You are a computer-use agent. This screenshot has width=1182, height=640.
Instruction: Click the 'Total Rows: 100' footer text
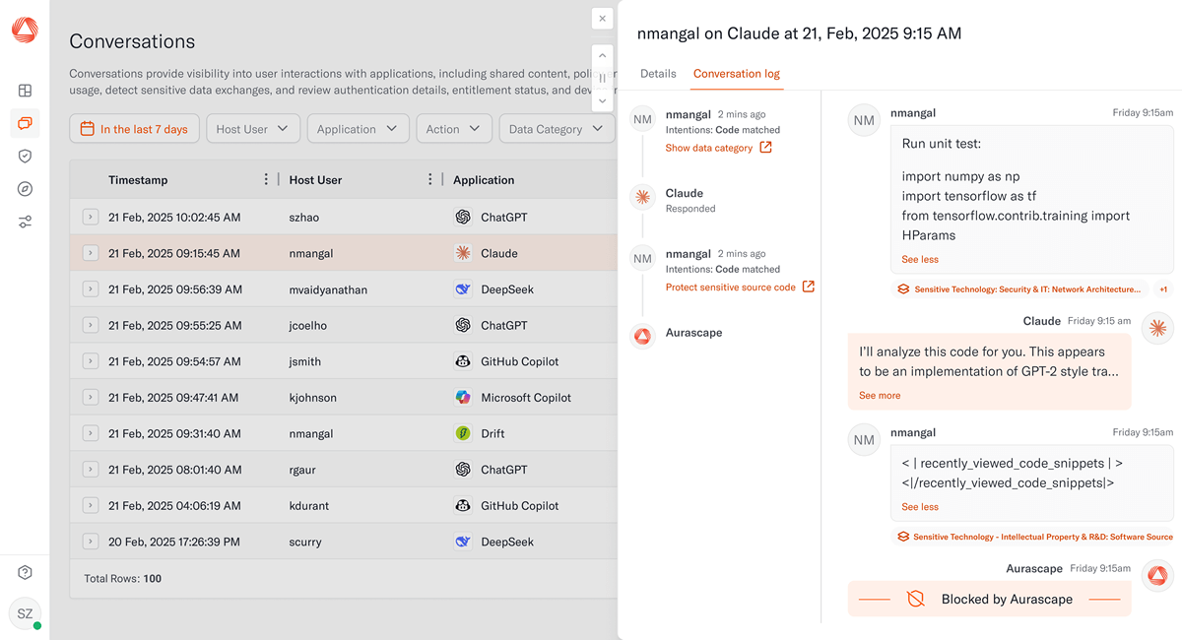(x=123, y=579)
